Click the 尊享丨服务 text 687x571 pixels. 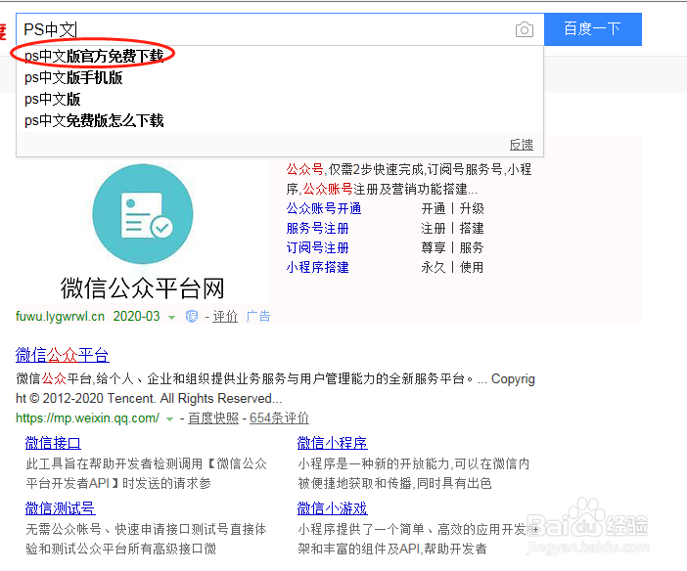tap(452, 247)
